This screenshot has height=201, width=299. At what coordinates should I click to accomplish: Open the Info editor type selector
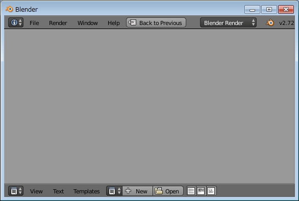[x=16, y=22]
